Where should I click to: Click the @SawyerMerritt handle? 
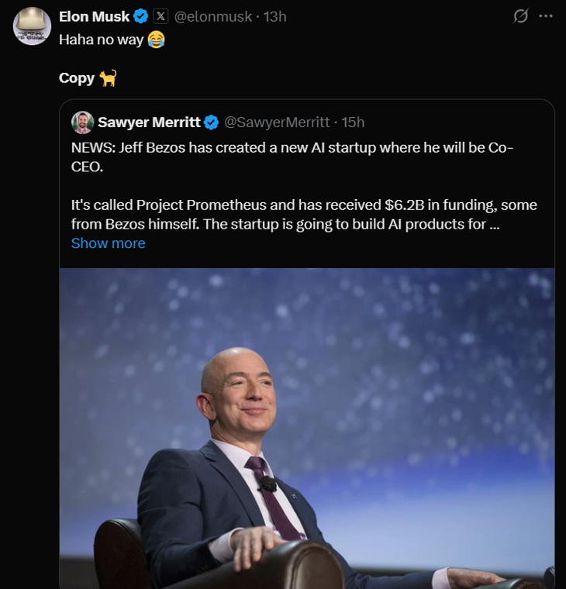(277, 122)
